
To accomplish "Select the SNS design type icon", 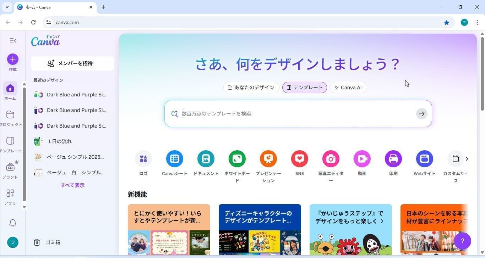I will point(299,159).
